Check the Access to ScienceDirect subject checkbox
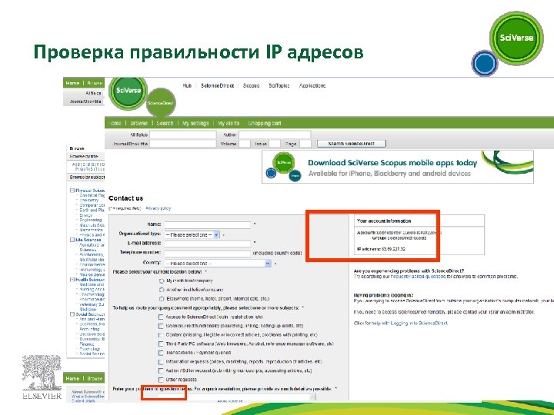The image size is (554, 415). click(x=161, y=317)
